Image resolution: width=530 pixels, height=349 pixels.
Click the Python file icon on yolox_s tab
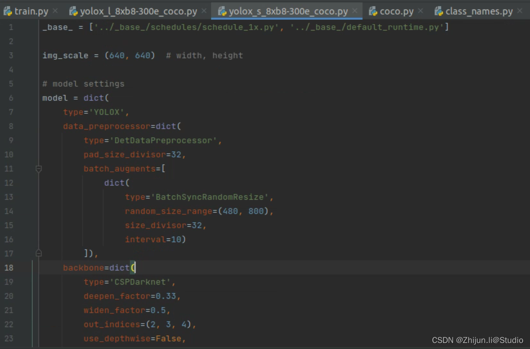(x=222, y=11)
